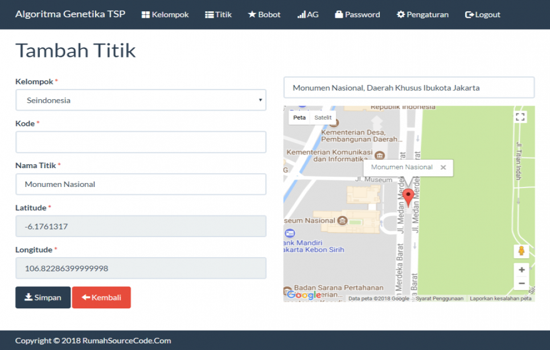Click into the Kode input field
Viewport: 550px width, 350px height.
141,143
